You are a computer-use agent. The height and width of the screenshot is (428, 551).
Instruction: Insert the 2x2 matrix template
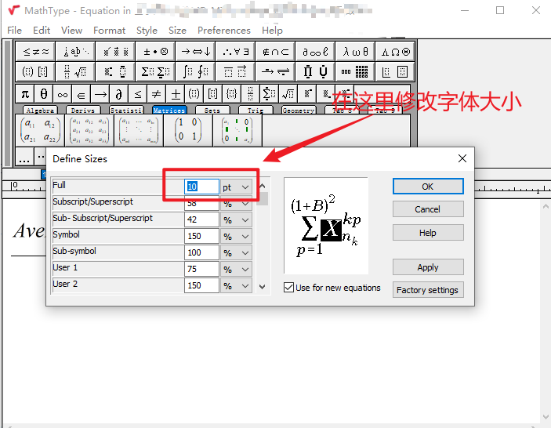[x=40, y=130]
